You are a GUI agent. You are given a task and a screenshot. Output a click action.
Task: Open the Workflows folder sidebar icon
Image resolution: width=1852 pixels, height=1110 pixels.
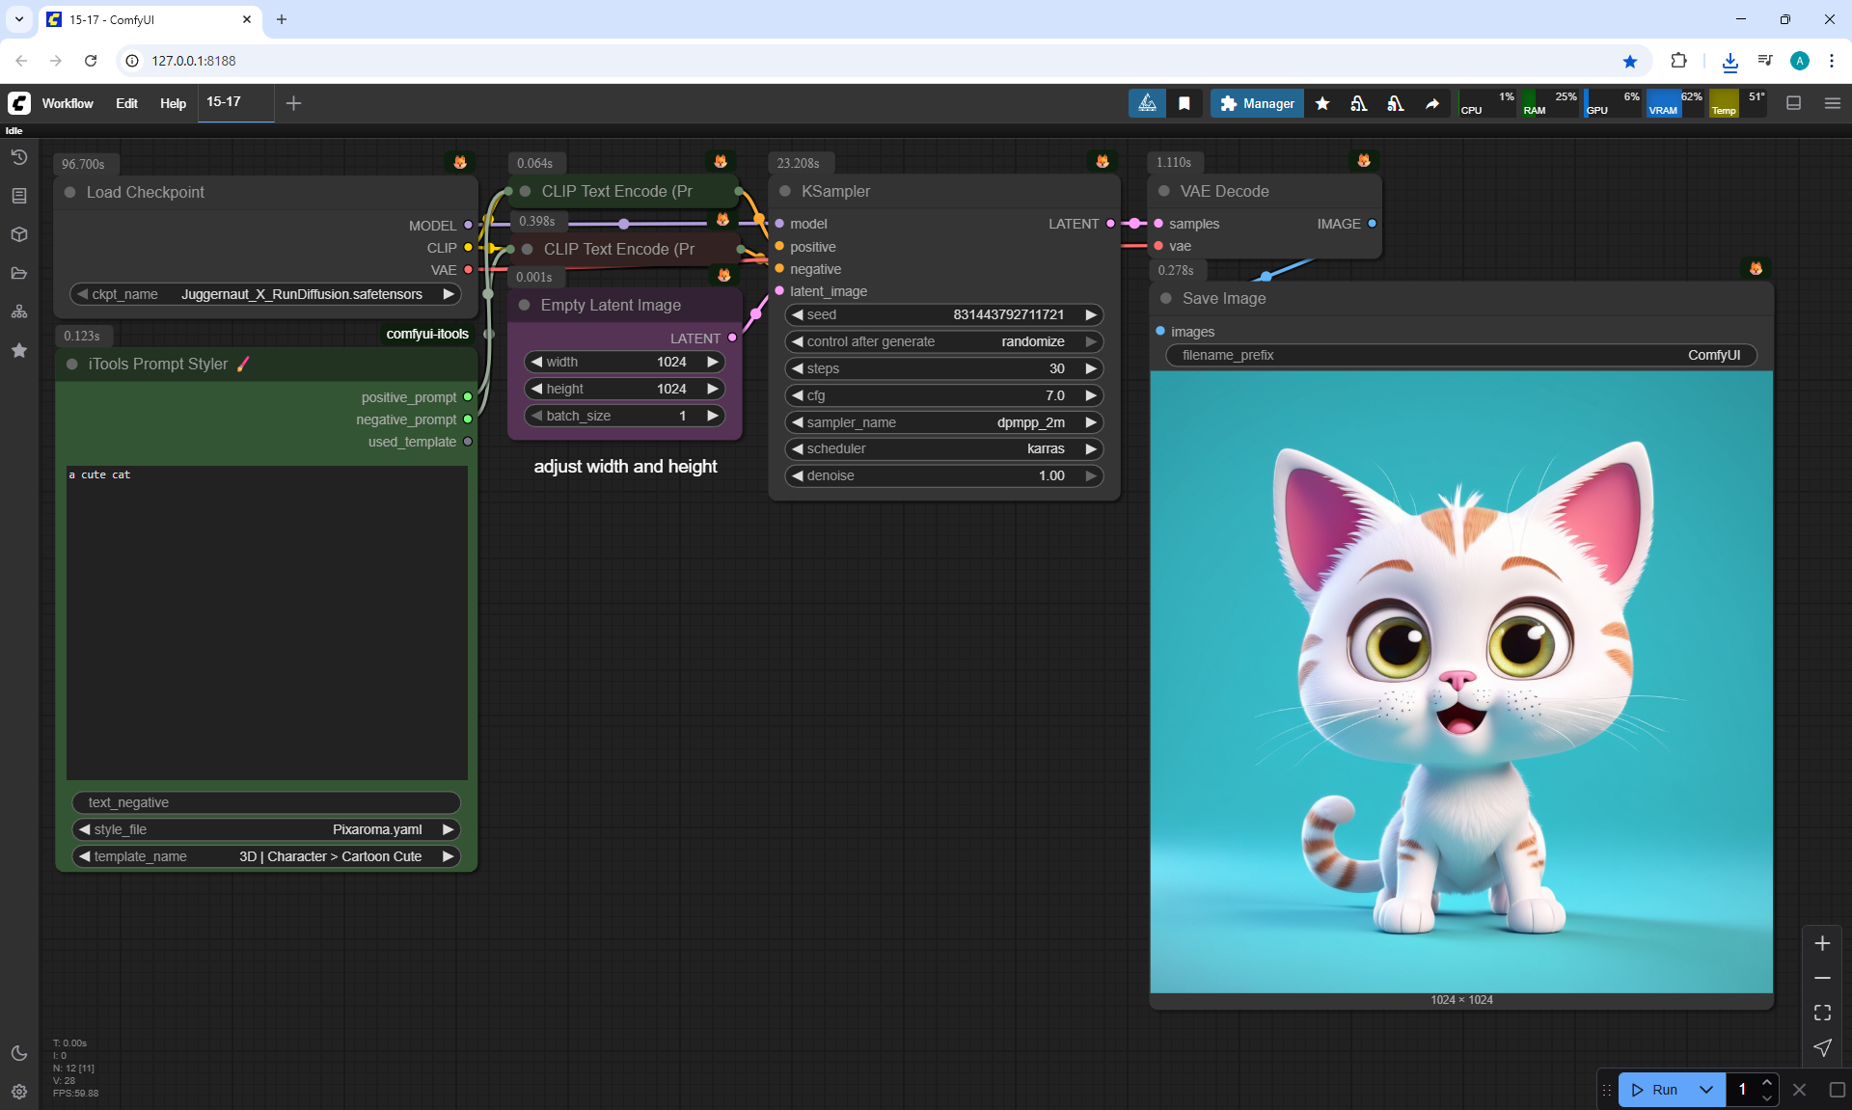click(x=19, y=273)
